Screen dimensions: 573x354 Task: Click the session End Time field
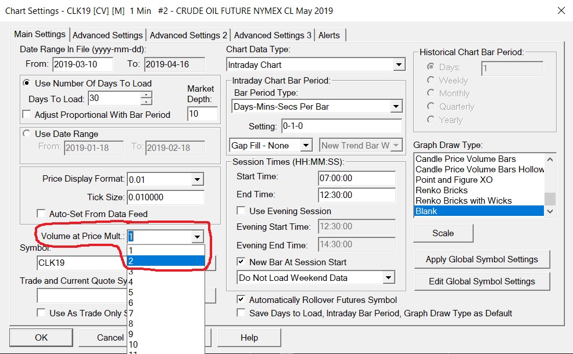click(x=357, y=195)
